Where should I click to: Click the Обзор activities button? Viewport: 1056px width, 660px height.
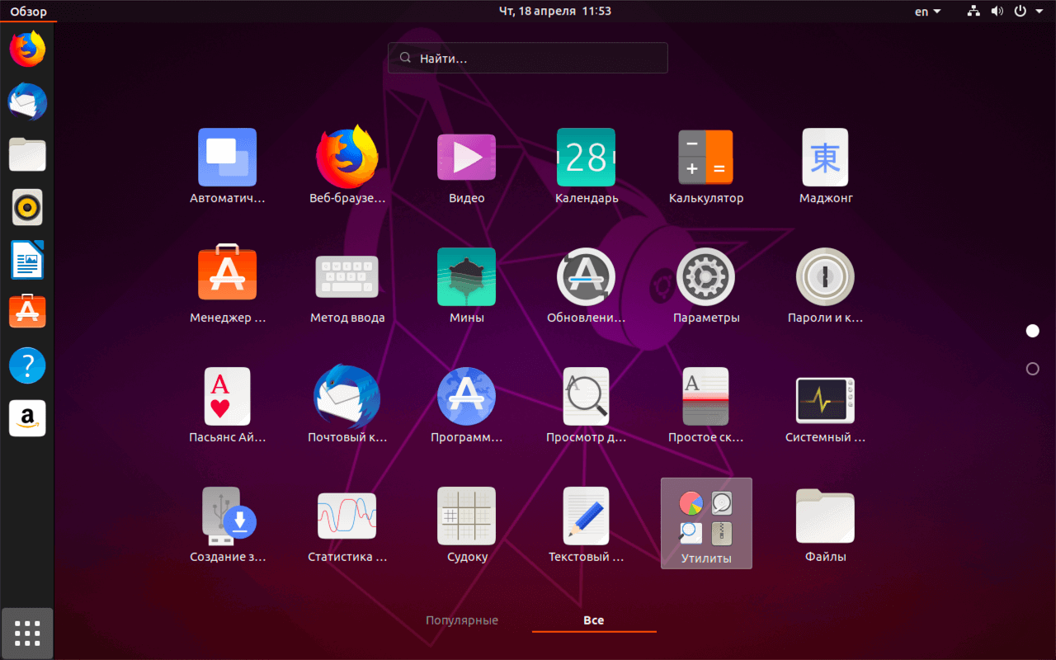click(x=28, y=12)
